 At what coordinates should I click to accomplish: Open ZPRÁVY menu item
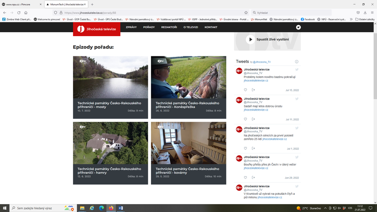pos(131,27)
